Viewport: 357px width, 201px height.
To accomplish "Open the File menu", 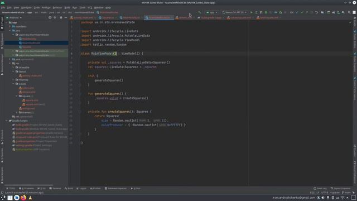I will [3, 7].
